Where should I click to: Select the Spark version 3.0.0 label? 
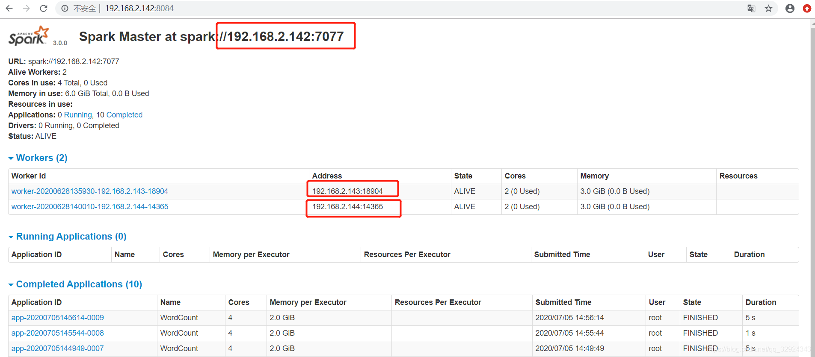[x=60, y=43]
